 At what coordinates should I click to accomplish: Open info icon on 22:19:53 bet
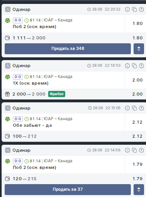click(127, 66)
